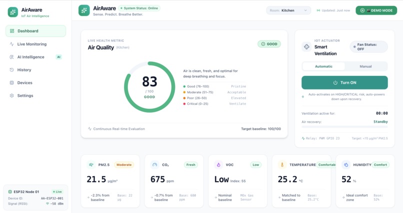Viewport: 403px width, 213px height.
Task: Click the VOC Low tag
Action: (255, 165)
